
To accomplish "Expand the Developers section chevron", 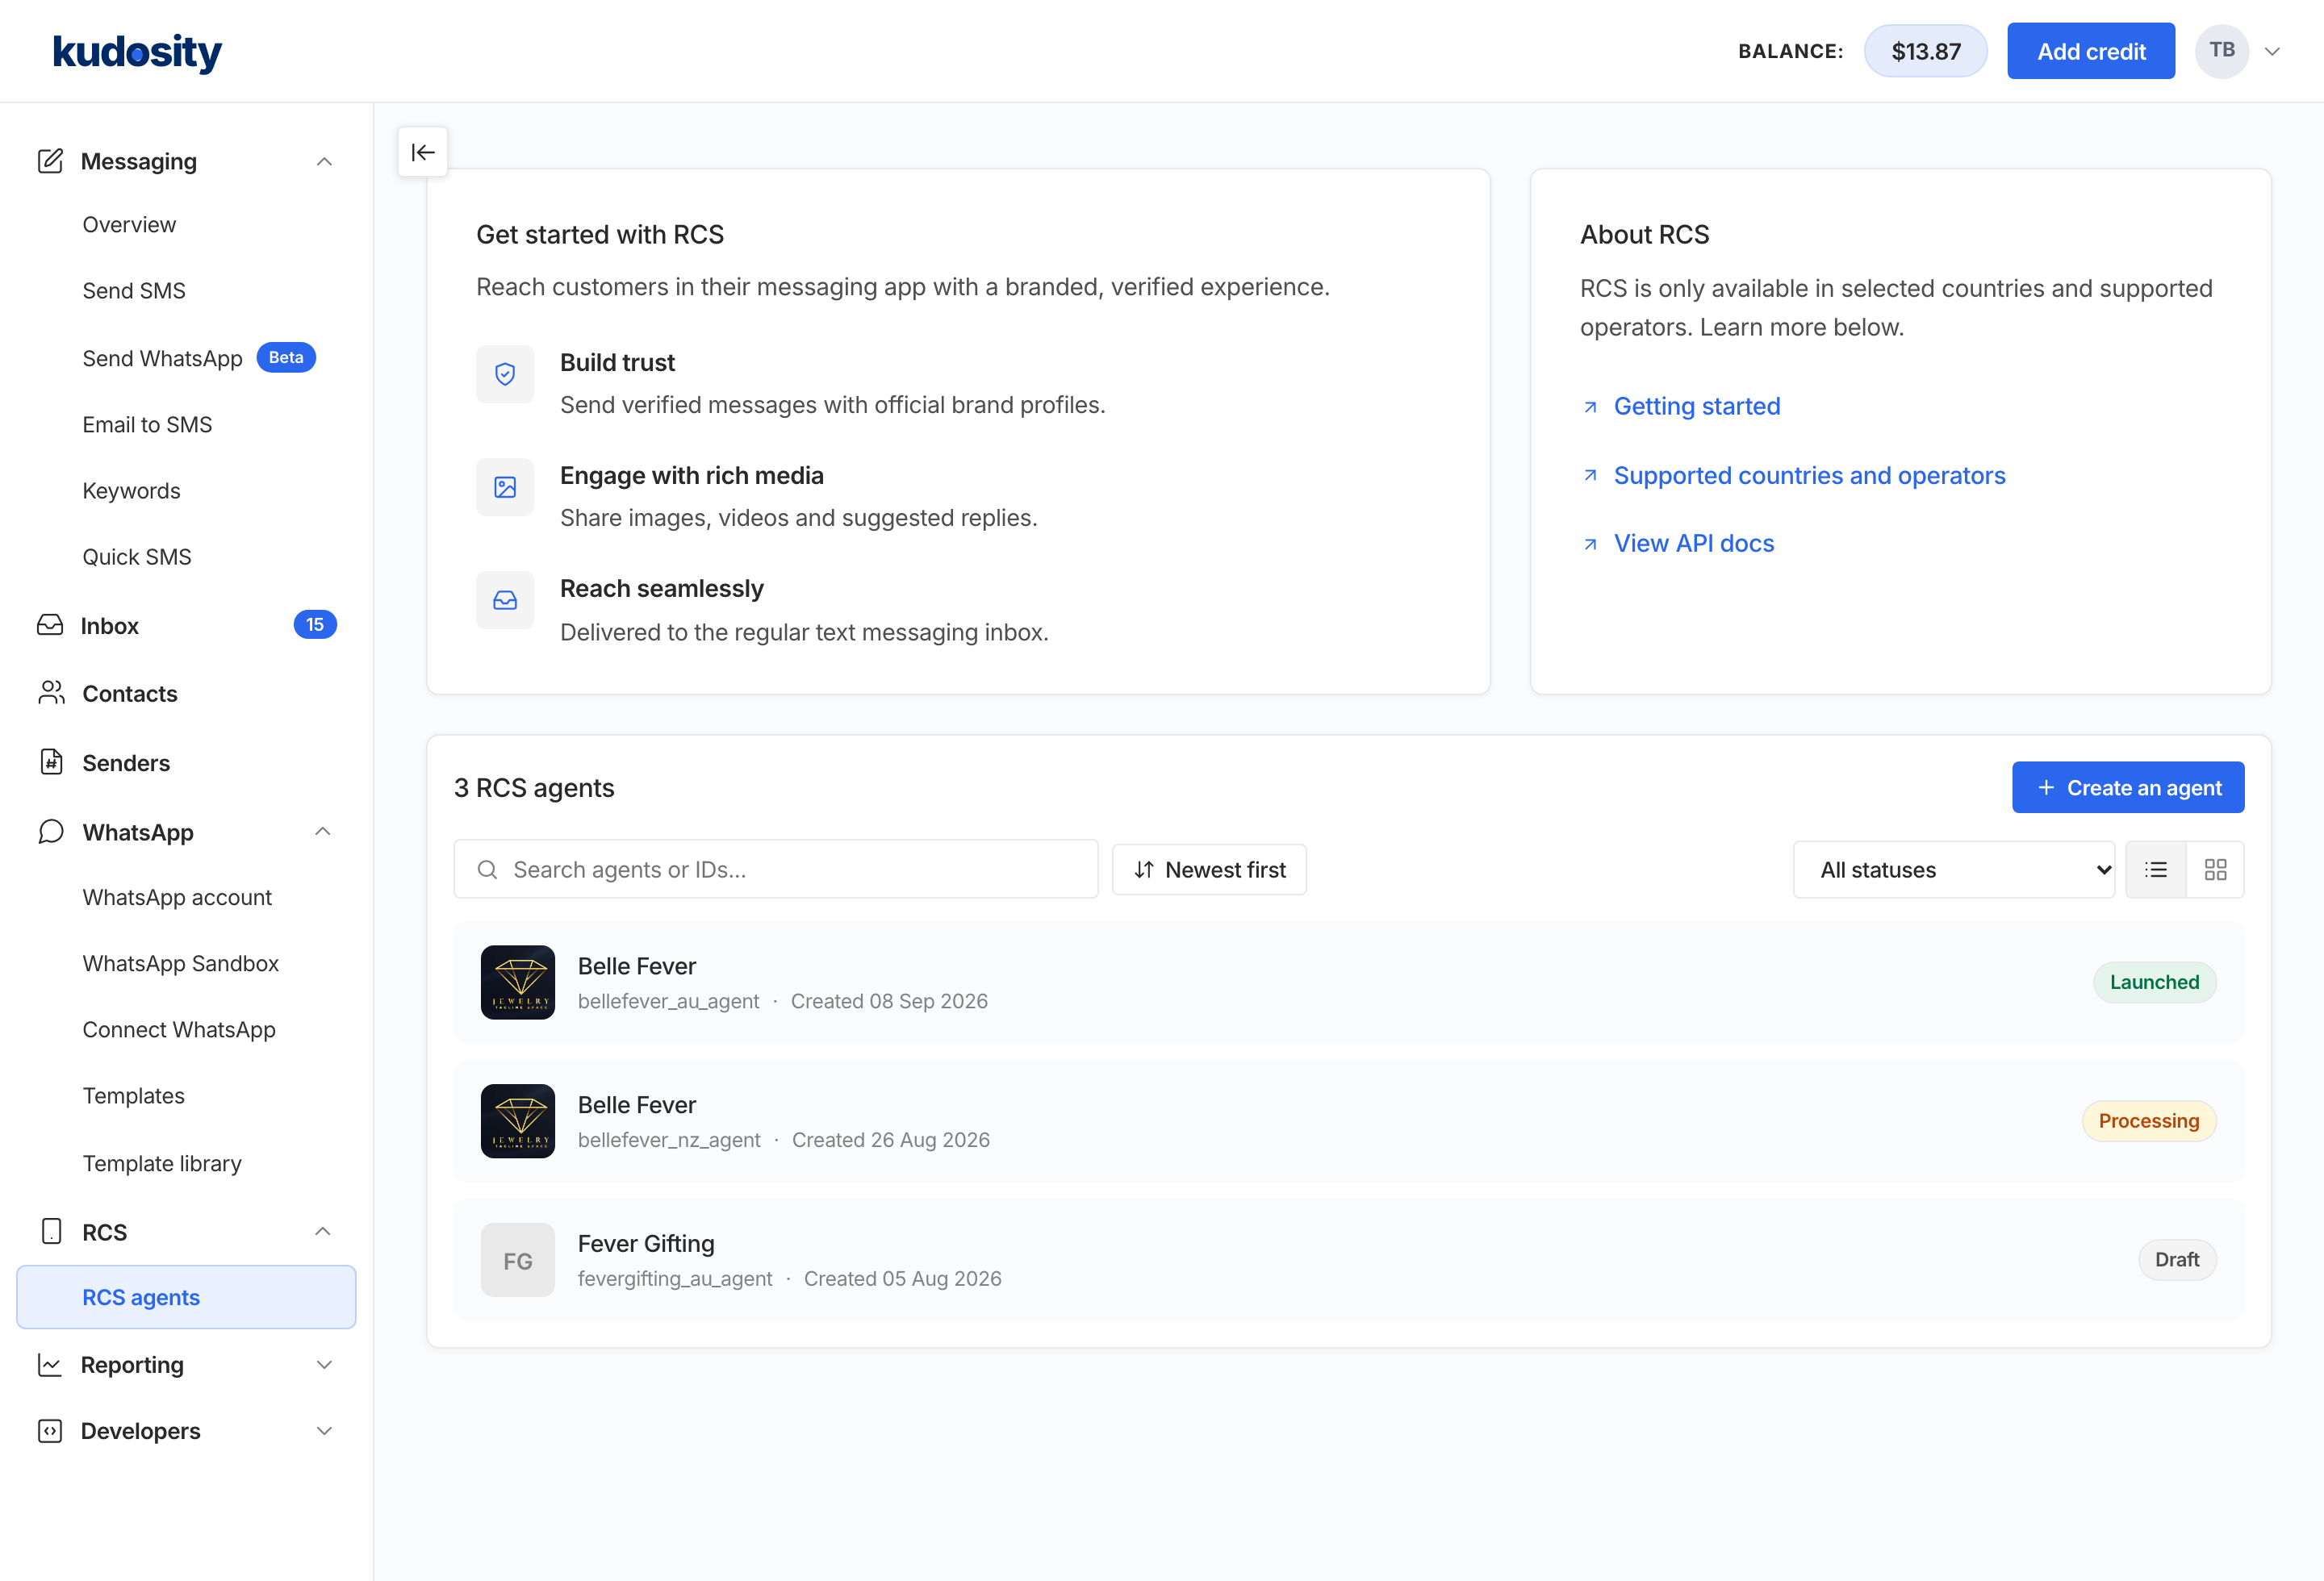I will pos(324,1431).
